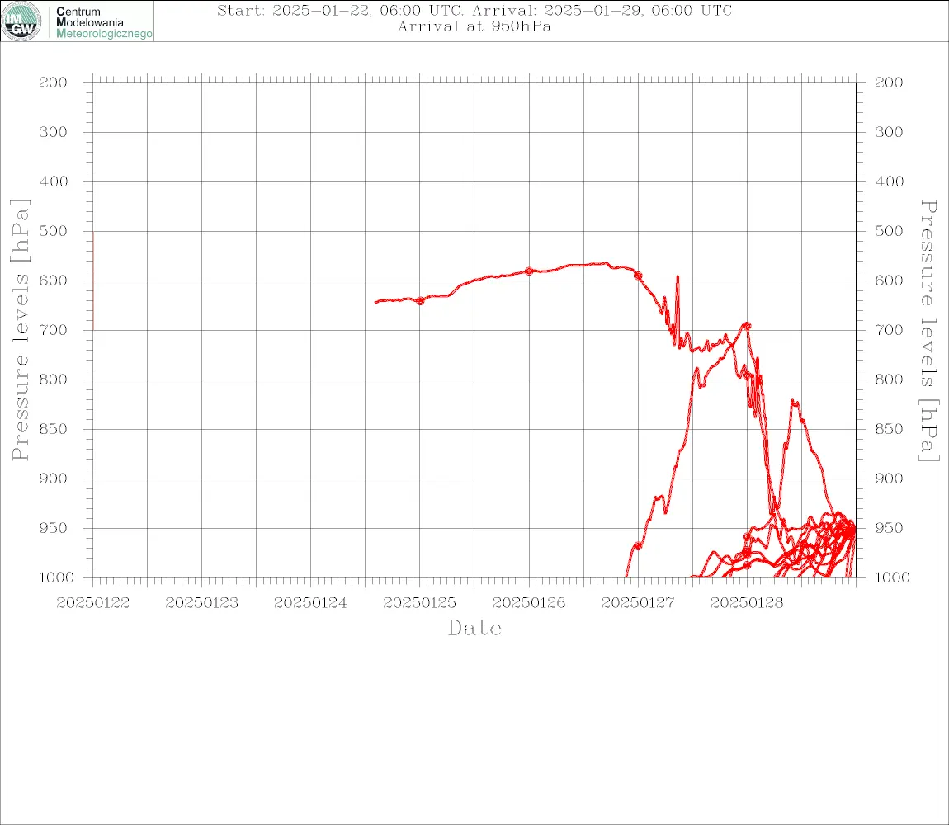Click the Centrum Modelowania Meteorologicznego title text
The width and height of the screenshot is (949, 825).
tap(103, 22)
